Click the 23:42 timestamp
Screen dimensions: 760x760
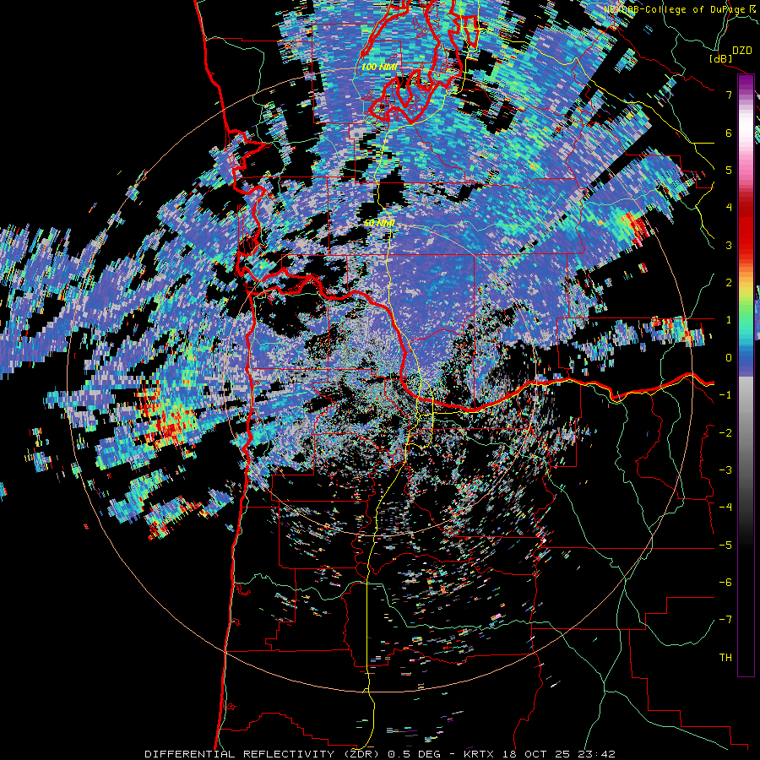(x=598, y=754)
